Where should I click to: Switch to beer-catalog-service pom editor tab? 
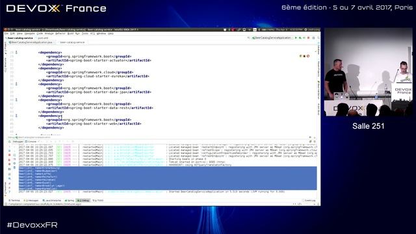point(71,42)
